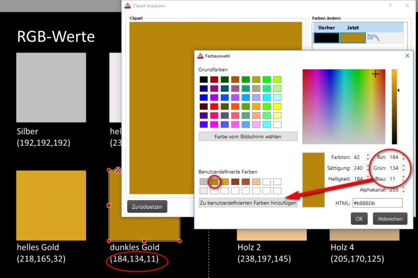This screenshot has width=418, height=278.
Task: Decrease the Blau value with down arrow
Action: 404,181
